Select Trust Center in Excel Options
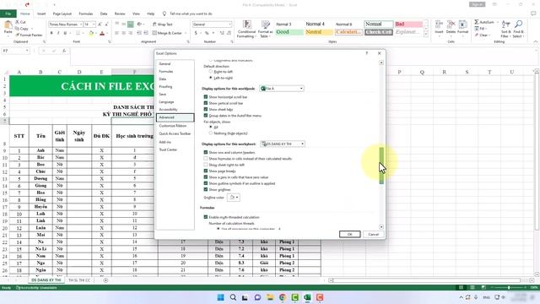 click(x=175, y=149)
